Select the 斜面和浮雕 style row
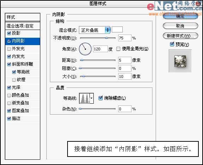Viewport: 203px width, 165px height. 23,64
